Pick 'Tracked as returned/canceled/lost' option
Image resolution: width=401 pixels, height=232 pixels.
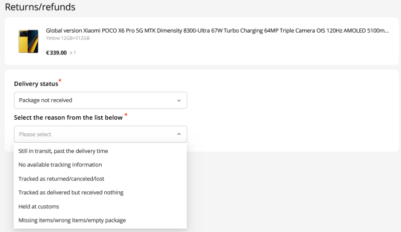tap(100, 178)
